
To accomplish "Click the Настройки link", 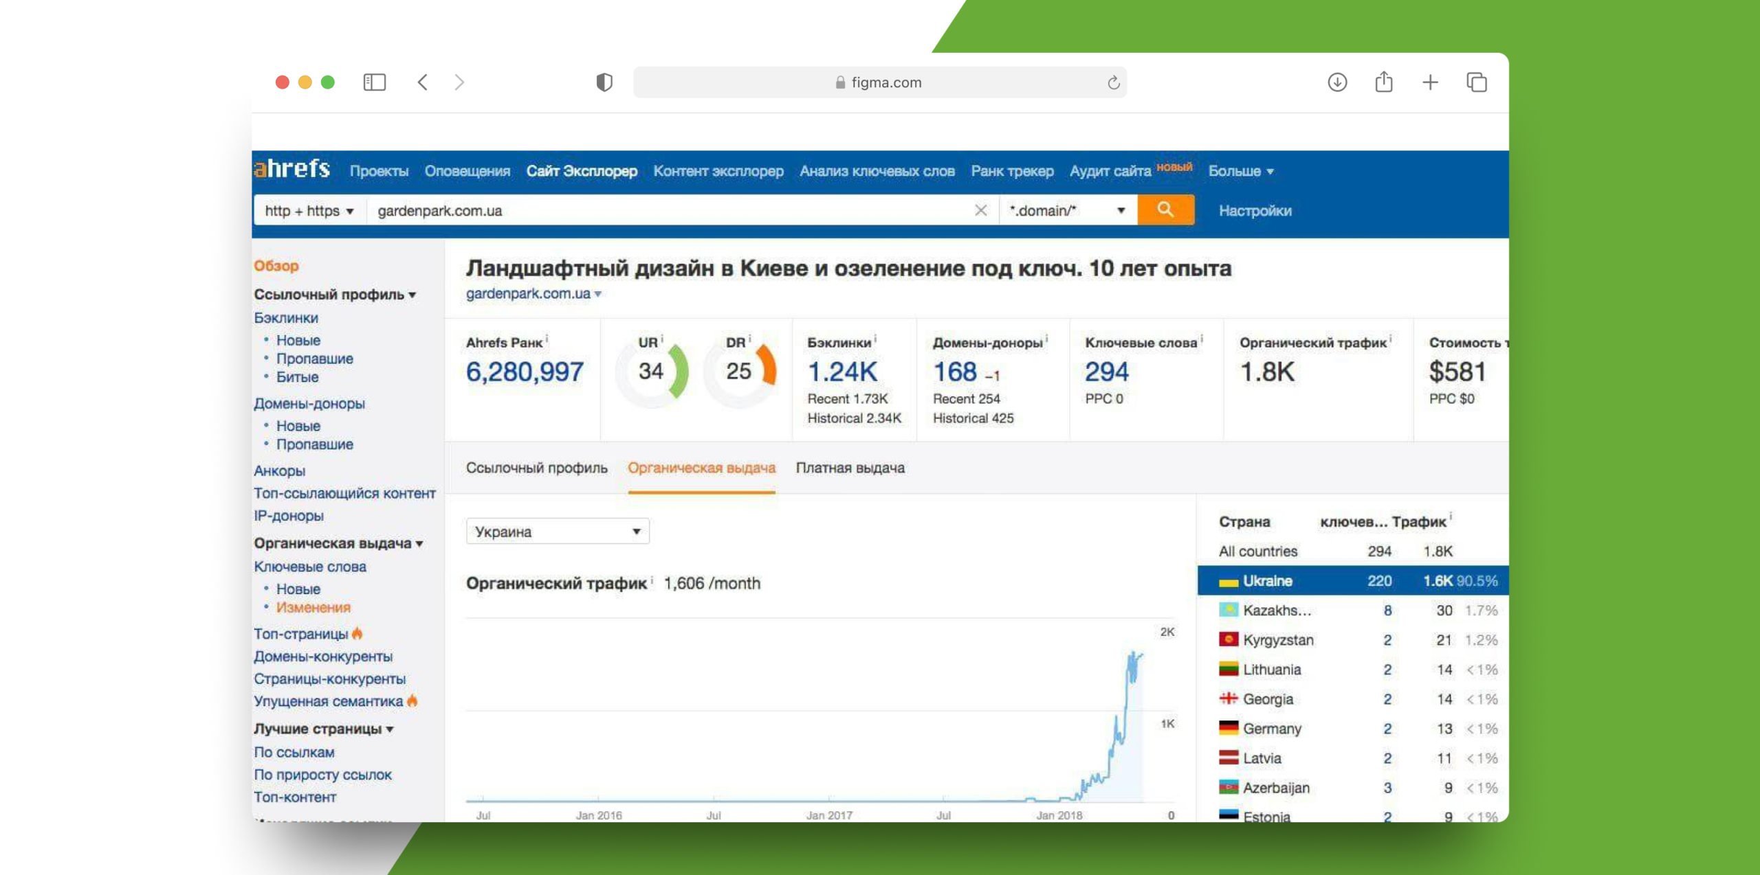I will pos(1255,211).
